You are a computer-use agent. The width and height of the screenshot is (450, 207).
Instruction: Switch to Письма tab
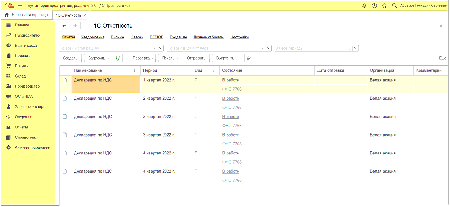click(117, 37)
